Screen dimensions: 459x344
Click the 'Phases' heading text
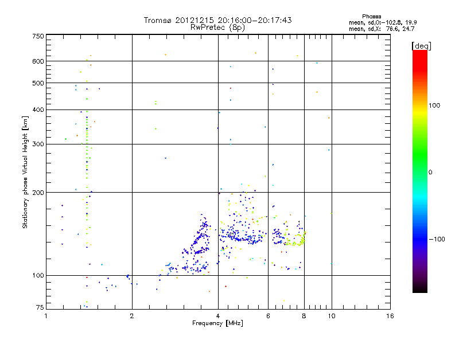point(371,17)
